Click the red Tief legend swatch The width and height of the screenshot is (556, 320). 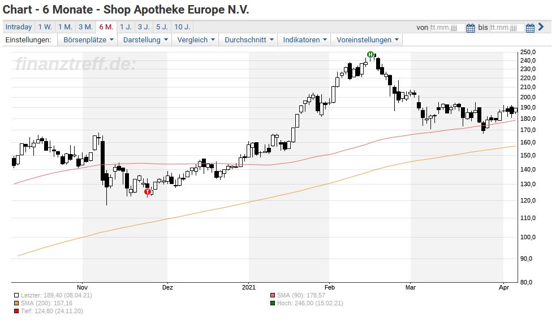pos(16,311)
